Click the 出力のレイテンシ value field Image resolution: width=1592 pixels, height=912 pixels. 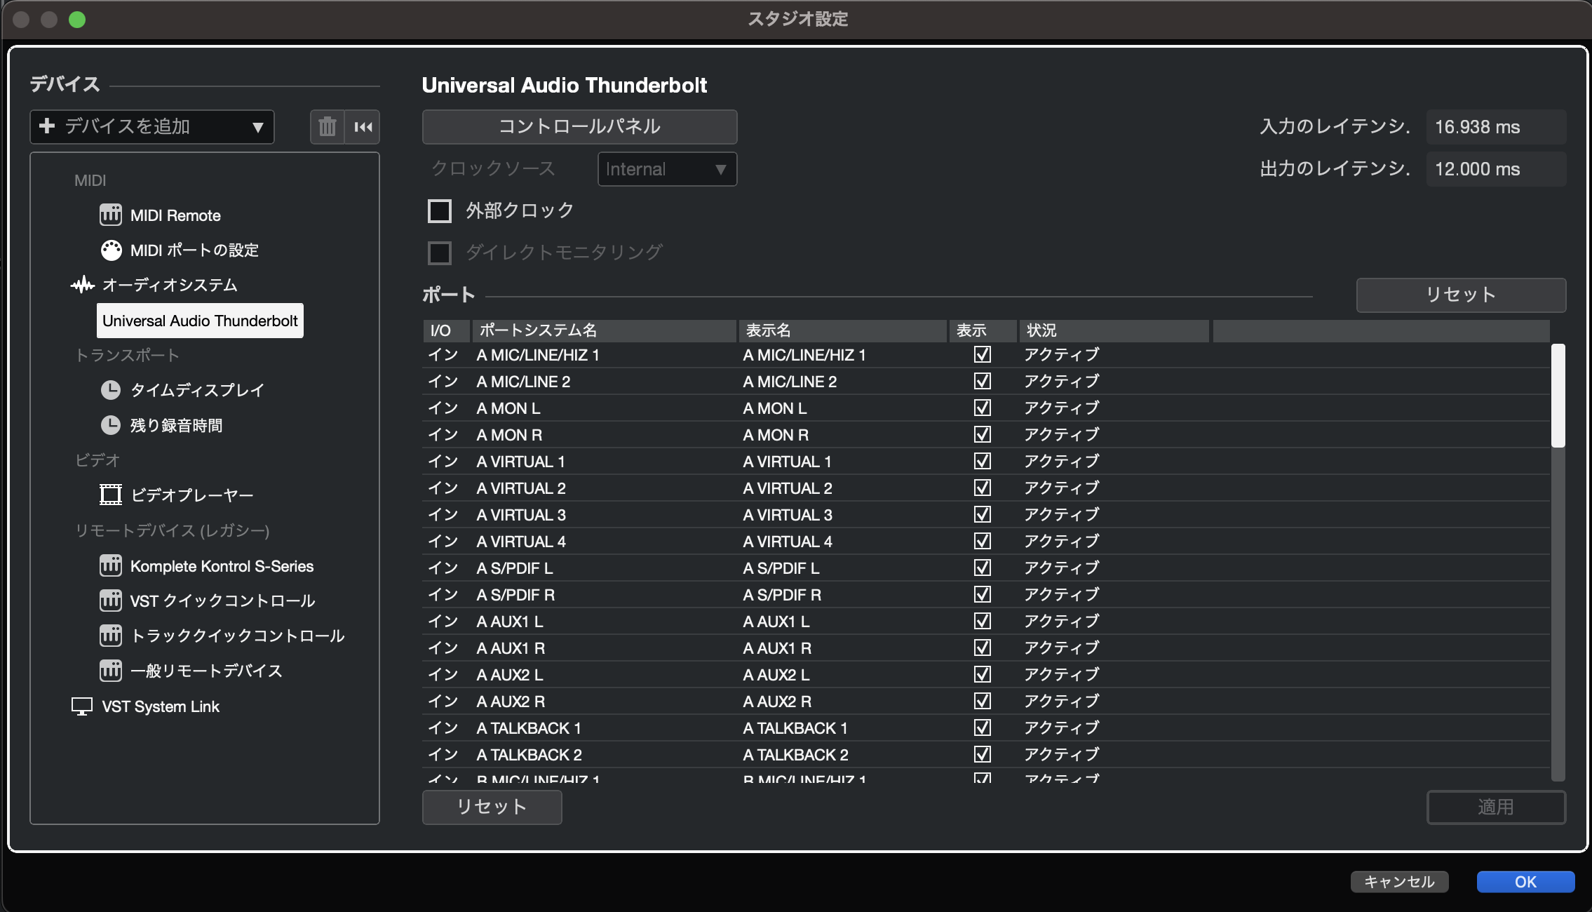pos(1496,169)
